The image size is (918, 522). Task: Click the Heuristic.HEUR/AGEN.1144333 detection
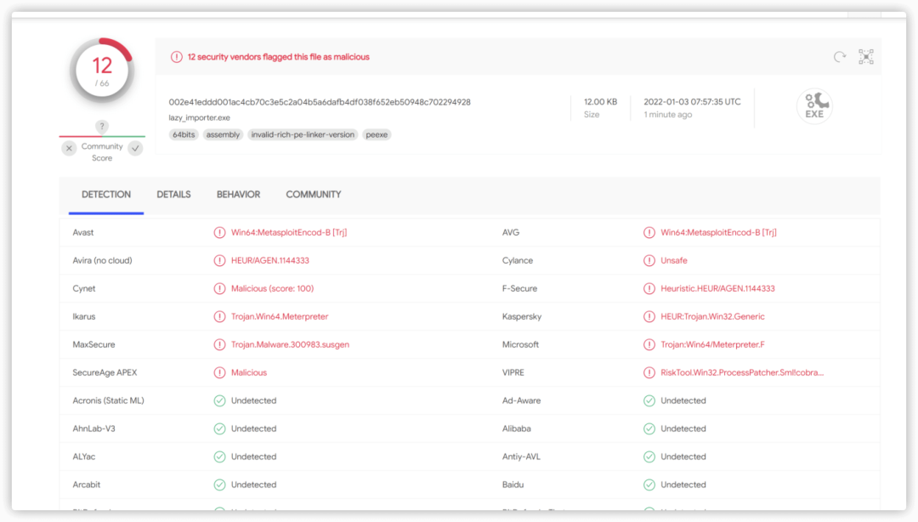pos(717,289)
